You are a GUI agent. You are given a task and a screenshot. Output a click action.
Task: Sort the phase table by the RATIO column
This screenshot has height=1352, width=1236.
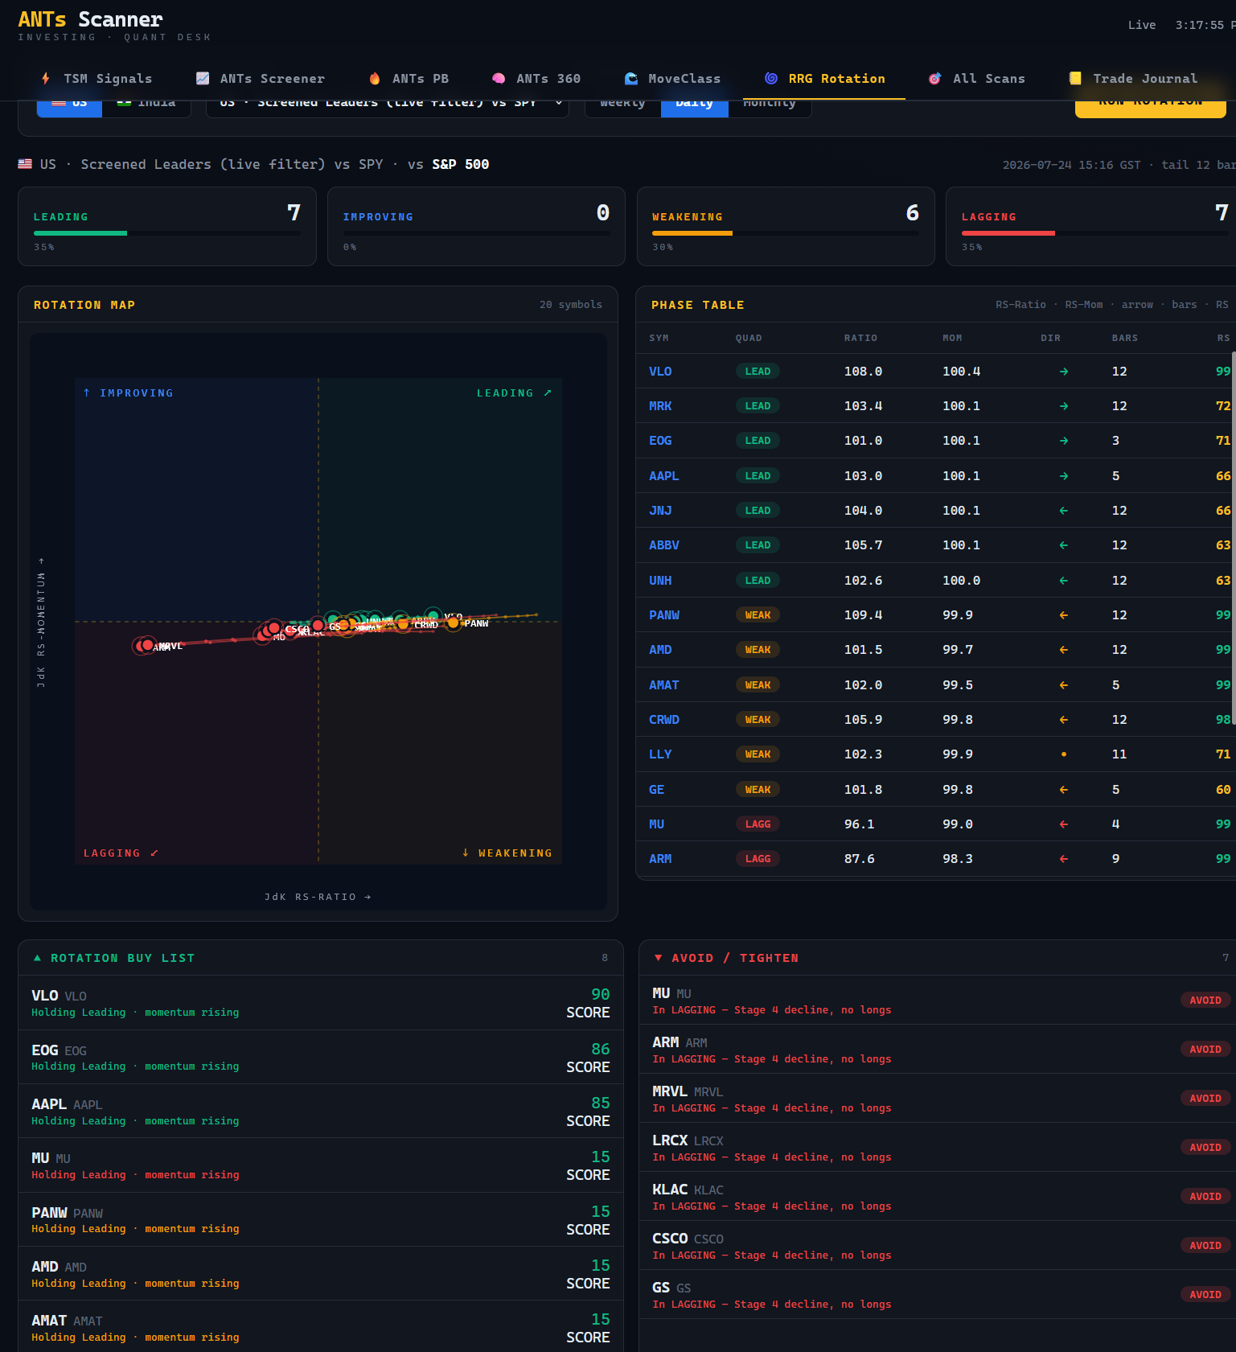pos(860,338)
